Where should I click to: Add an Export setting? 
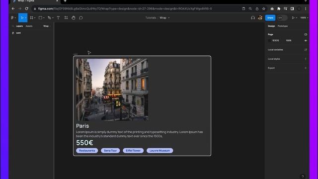tap(306, 68)
